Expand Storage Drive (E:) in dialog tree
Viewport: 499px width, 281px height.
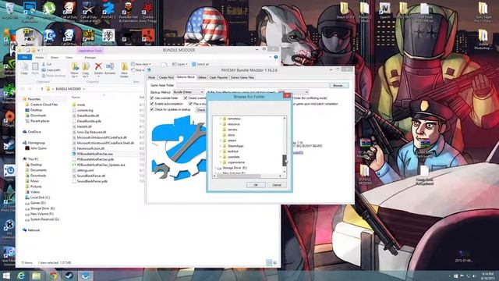pos(215,168)
